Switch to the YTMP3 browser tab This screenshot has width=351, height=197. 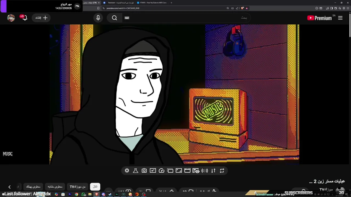(x=152, y=3)
